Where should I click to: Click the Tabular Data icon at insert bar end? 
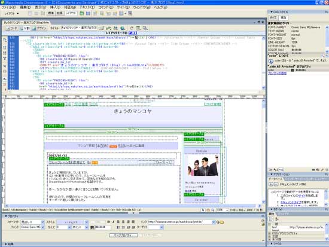[130, 13]
